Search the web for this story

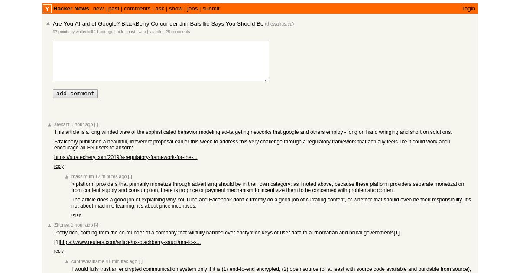click(142, 32)
